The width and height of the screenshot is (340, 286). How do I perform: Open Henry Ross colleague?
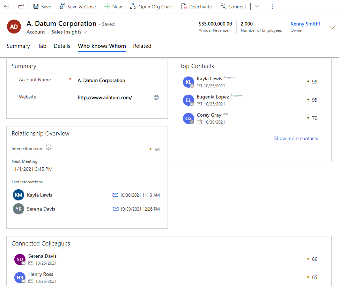[x=41, y=274]
